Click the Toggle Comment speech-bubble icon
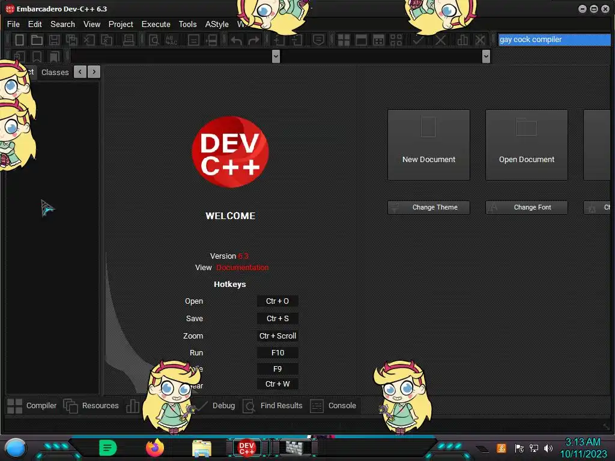 point(318,40)
